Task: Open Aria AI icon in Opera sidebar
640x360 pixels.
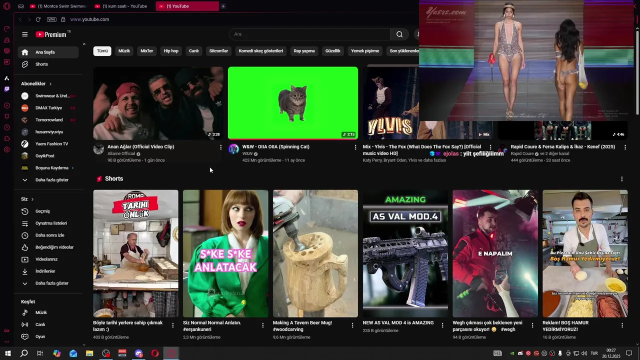Action: click(x=6, y=78)
